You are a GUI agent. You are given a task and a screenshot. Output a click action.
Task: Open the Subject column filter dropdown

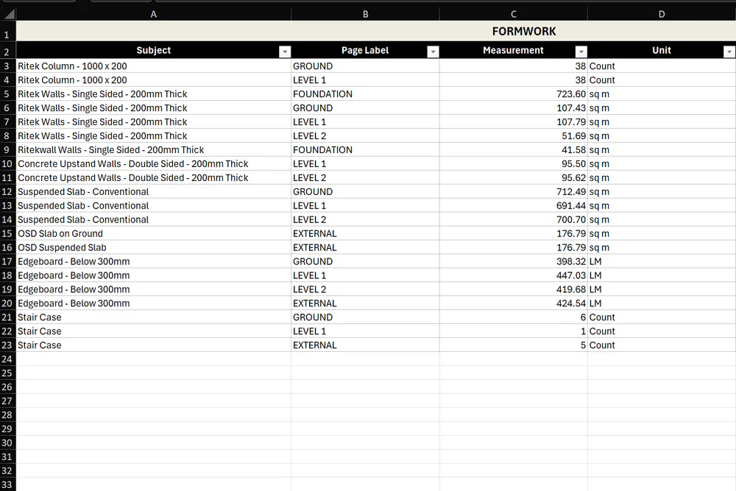(x=284, y=52)
